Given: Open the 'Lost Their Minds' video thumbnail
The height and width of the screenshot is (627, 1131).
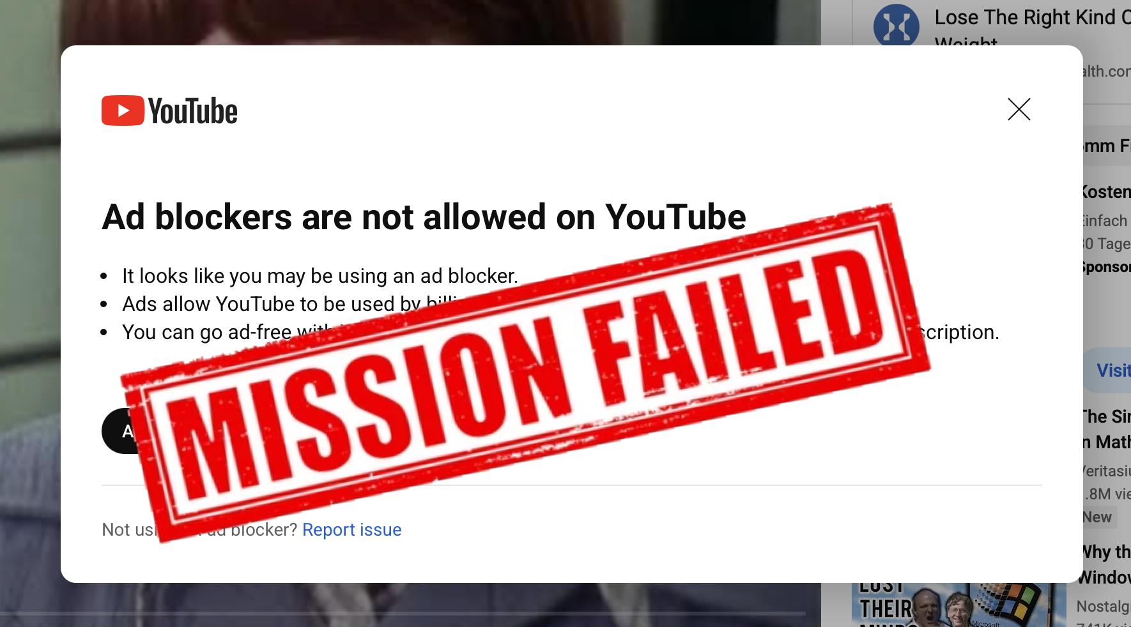Looking at the screenshot, I should [x=958, y=605].
